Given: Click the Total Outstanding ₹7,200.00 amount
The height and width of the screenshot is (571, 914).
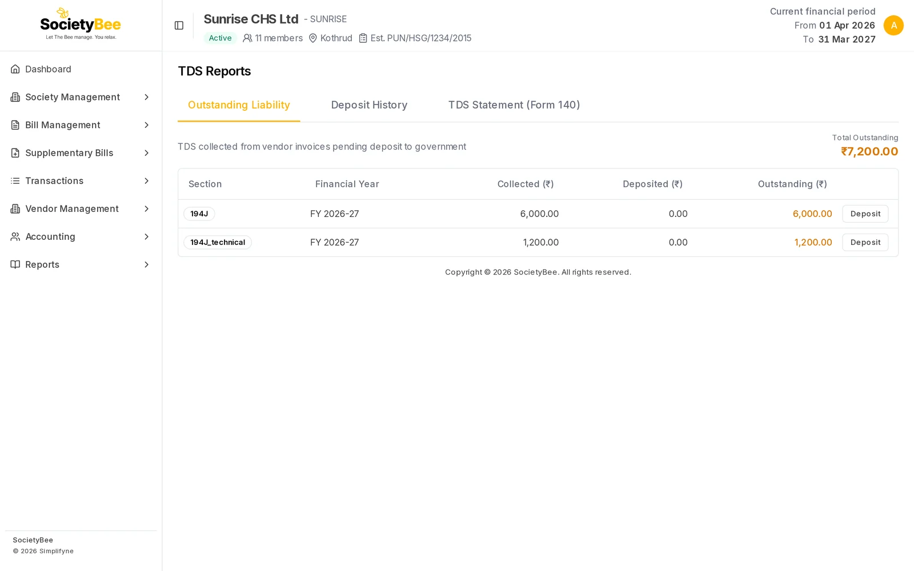Looking at the screenshot, I should click(869, 151).
